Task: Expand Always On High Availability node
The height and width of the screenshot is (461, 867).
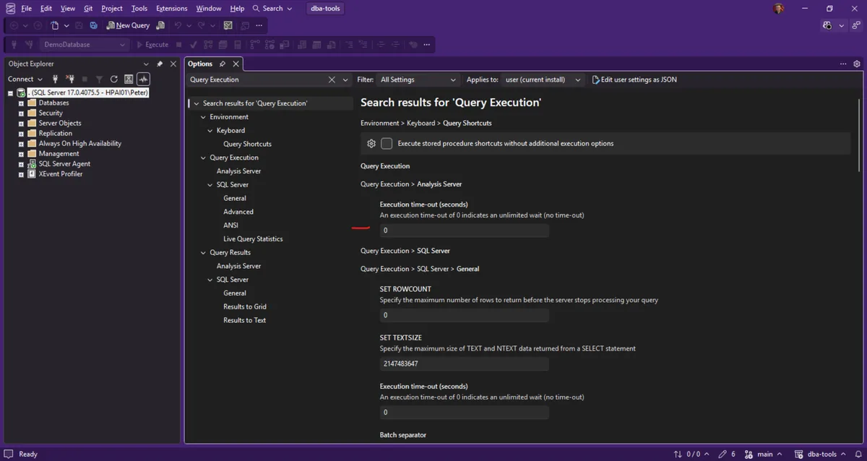Action: tap(21, 144)
